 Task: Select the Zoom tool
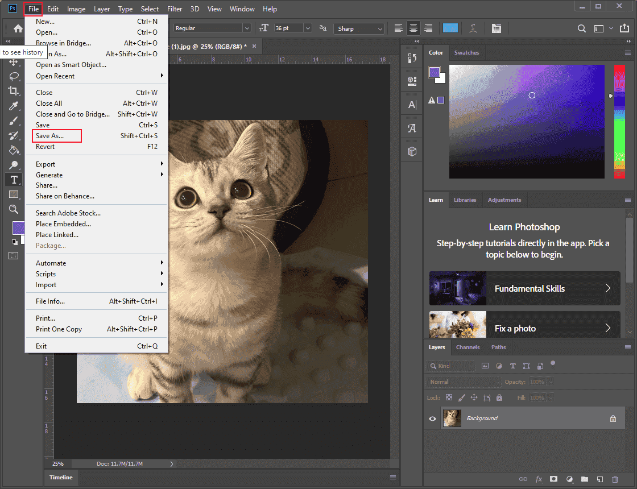click(14, 209)
